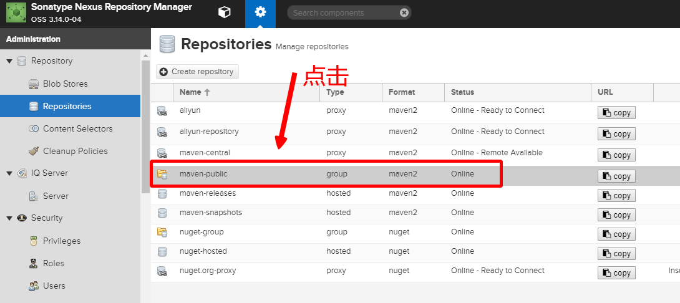Select Repositories in the sidebar
Viewport: 680px width, 303px height.
point(70,106)
